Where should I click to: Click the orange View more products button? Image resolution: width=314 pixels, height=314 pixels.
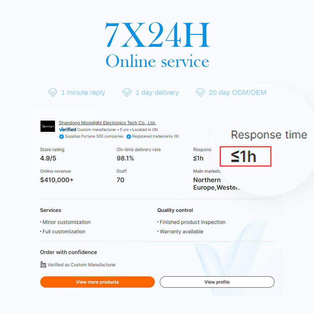[97, 282]
